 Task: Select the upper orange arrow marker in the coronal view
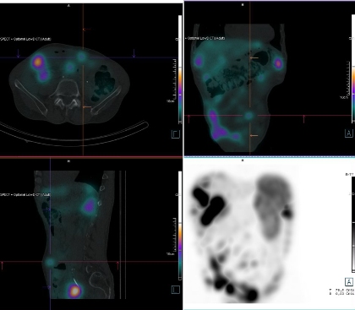click(254, 57)
